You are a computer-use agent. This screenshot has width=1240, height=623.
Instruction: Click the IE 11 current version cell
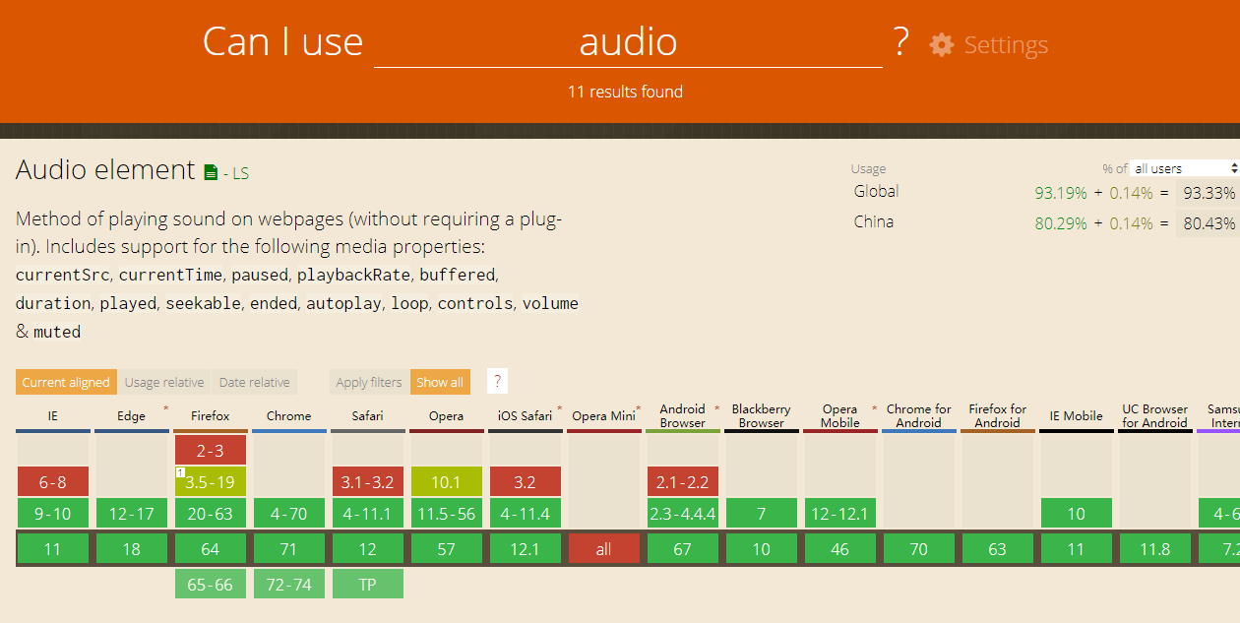pyautogui.click(x=52, y=549)
